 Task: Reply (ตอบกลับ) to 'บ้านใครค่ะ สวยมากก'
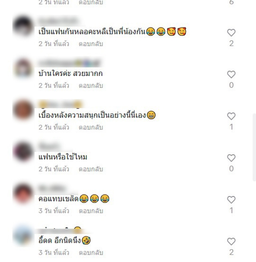tap(91, 86)
